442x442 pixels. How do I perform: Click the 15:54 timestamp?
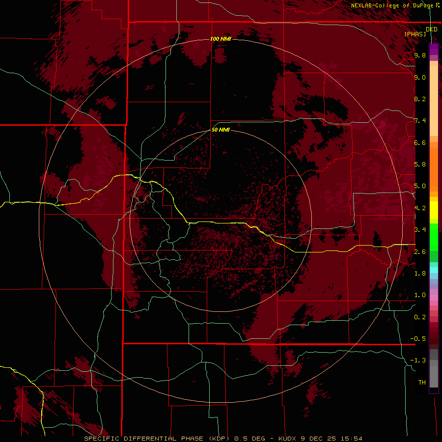pyautogui.click(x=351, y=439)
